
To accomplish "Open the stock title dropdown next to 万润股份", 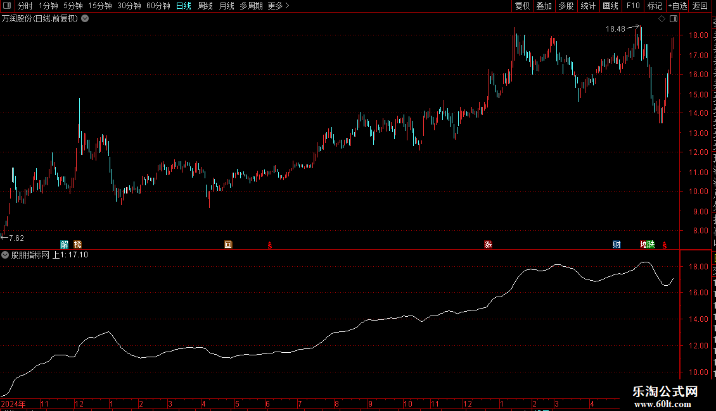I will (85, 19).
